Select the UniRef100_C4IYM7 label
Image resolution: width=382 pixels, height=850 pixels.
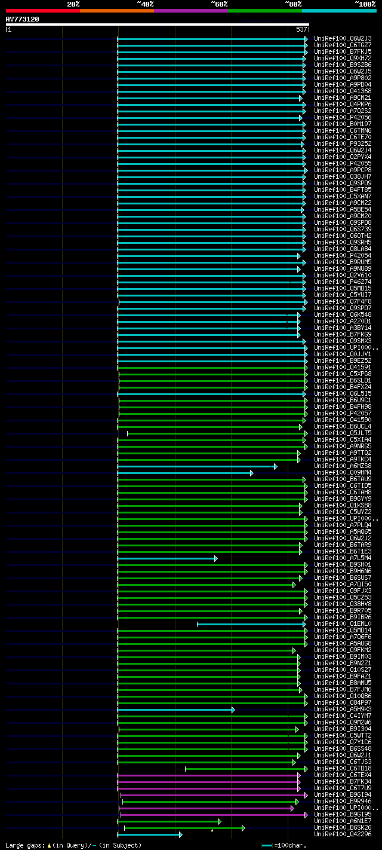click(343, 716)
